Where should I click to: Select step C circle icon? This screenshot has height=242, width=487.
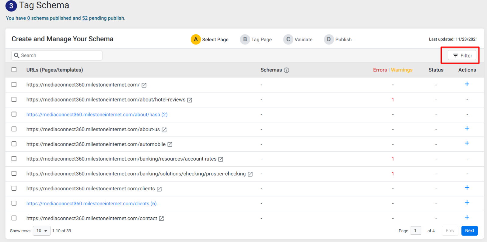(288, 39)
